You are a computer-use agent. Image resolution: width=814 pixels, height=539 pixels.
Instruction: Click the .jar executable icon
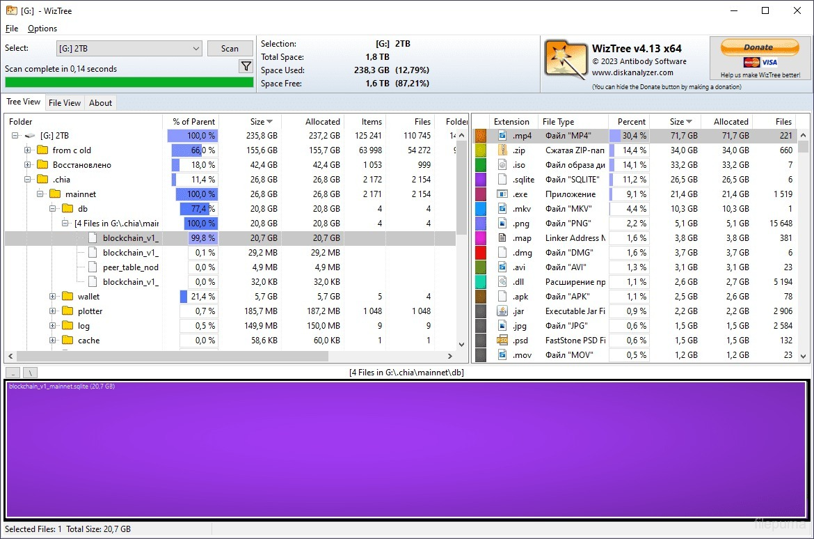(502, 311)
